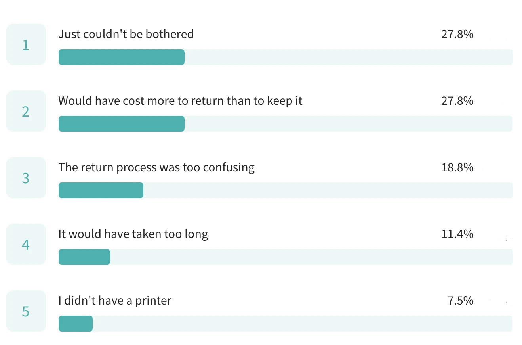Click the filled bar for "didn't have a printer"
The height and width of the screenshot is (345, 522).
click(75, 324)
